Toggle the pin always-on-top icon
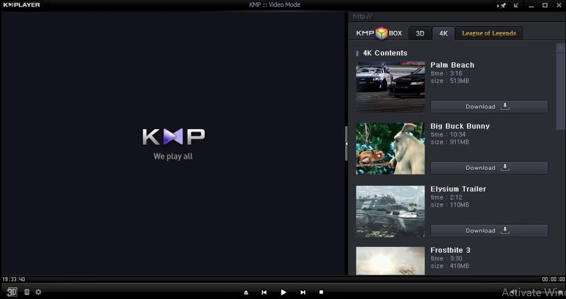The height and width of the screenshot is (299, 566). click(x=501, y=6)
